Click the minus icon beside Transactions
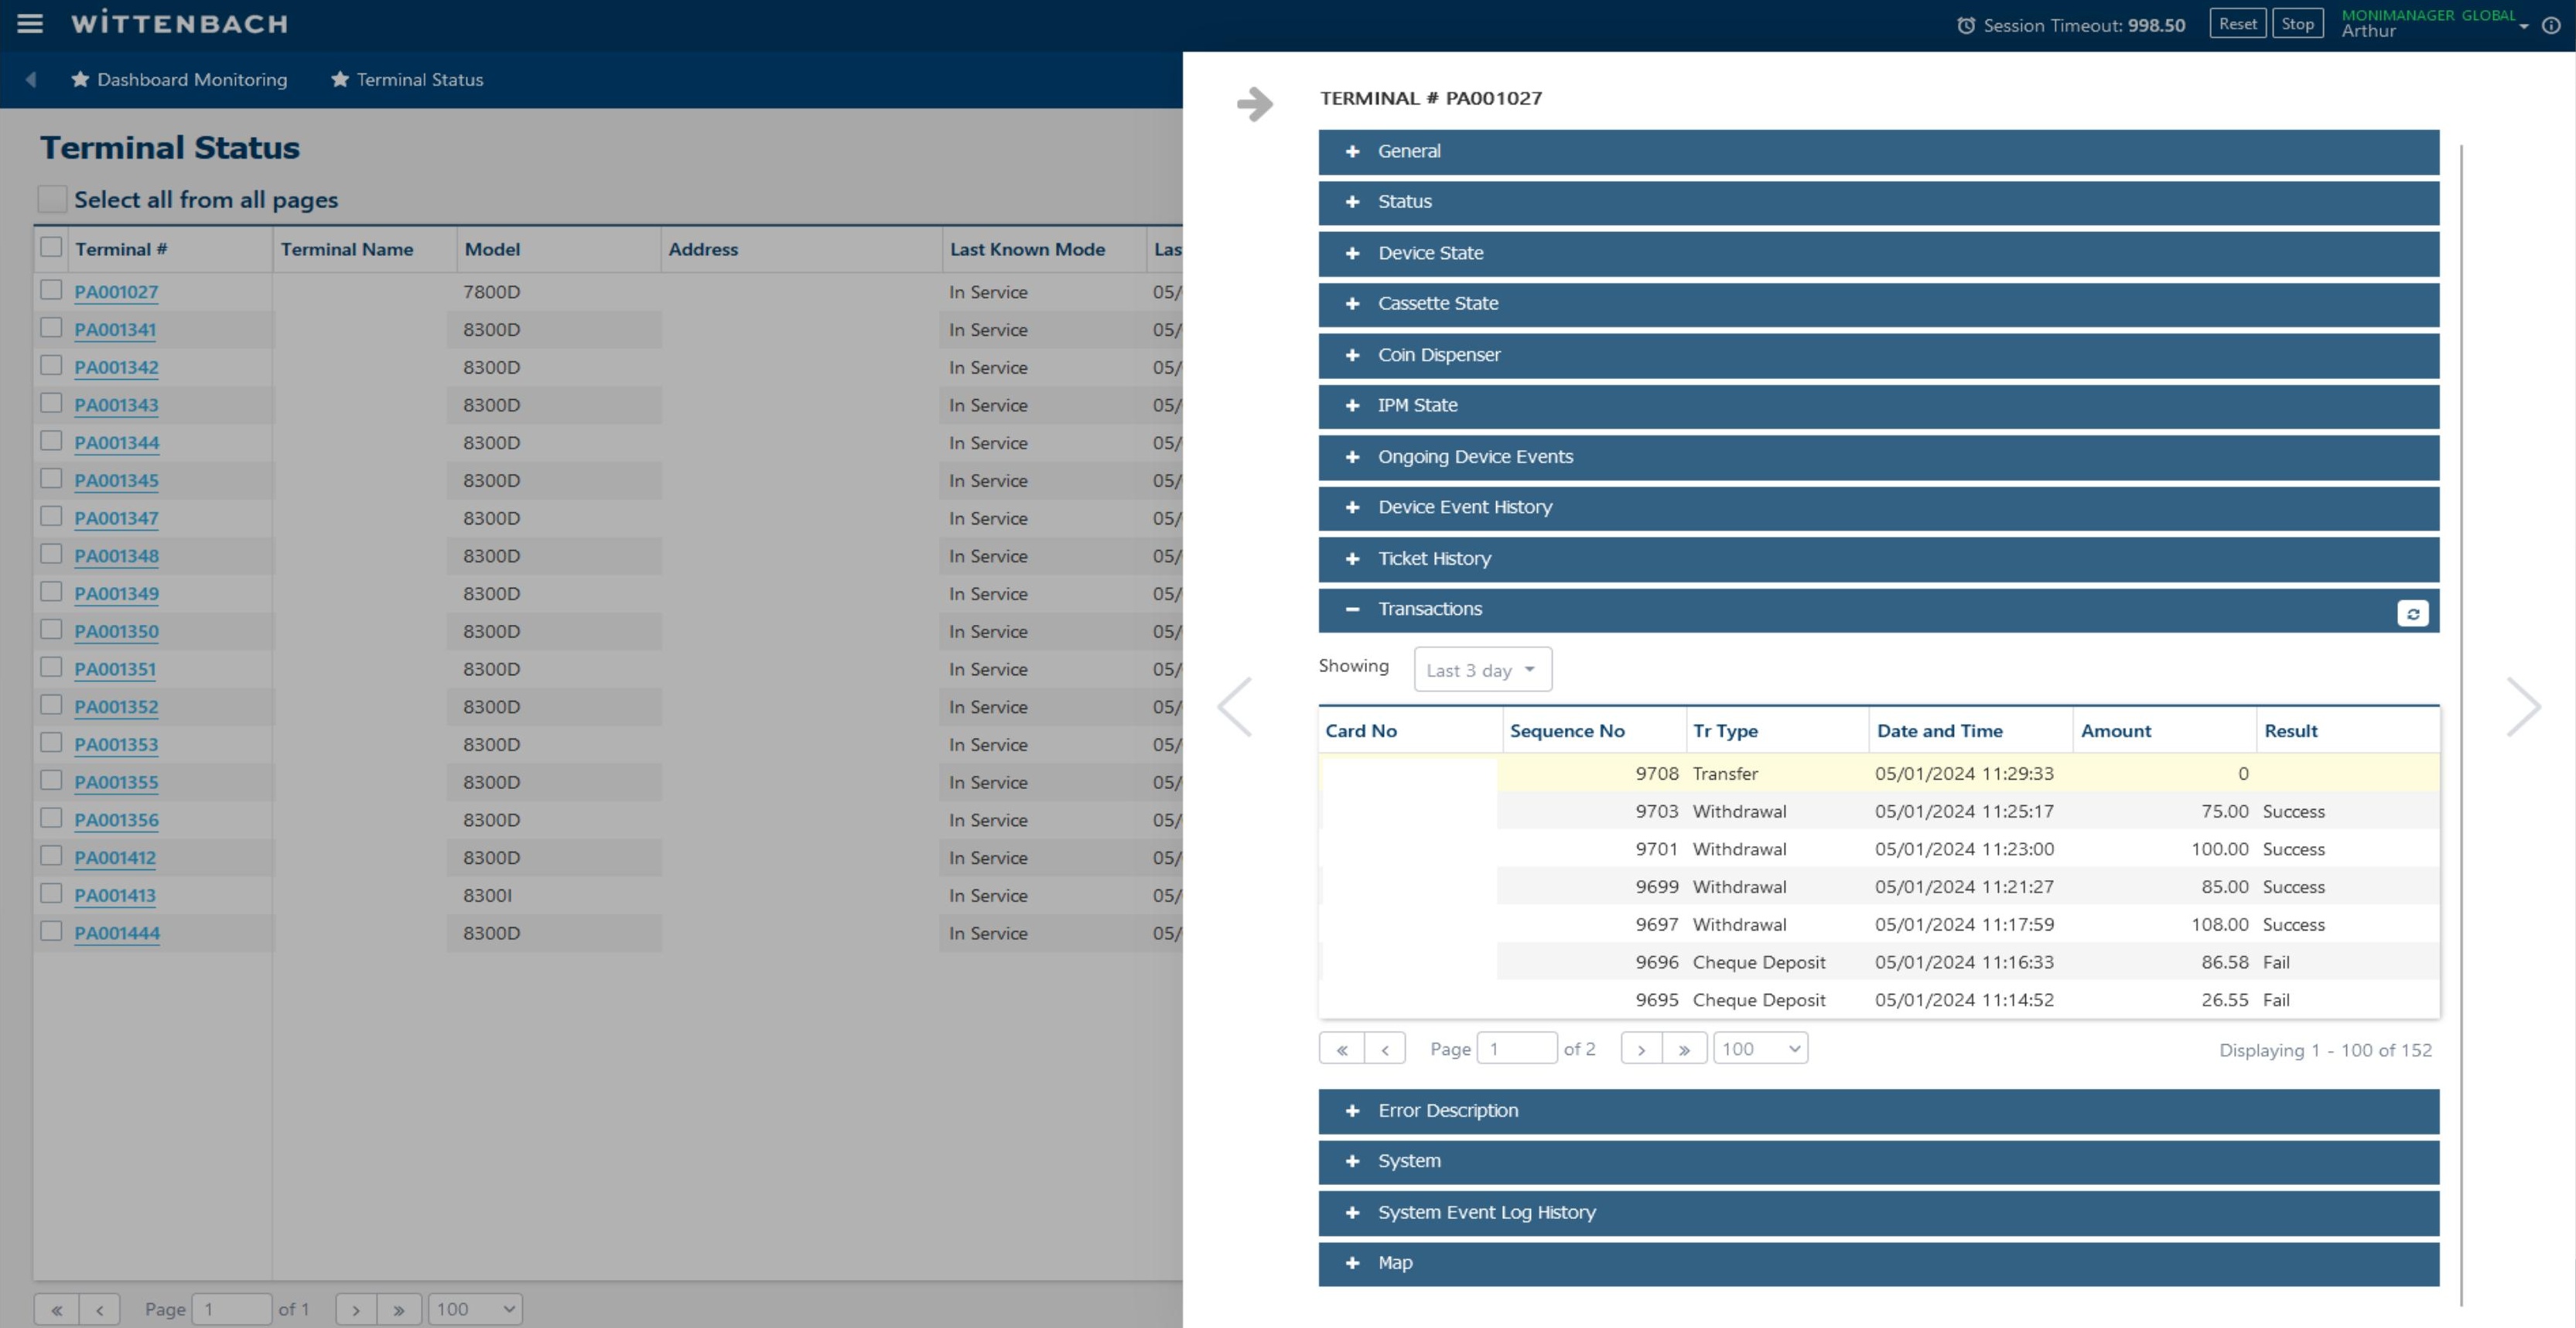This screenshot has width=2576, height=1328. [x=1352, y=609]
